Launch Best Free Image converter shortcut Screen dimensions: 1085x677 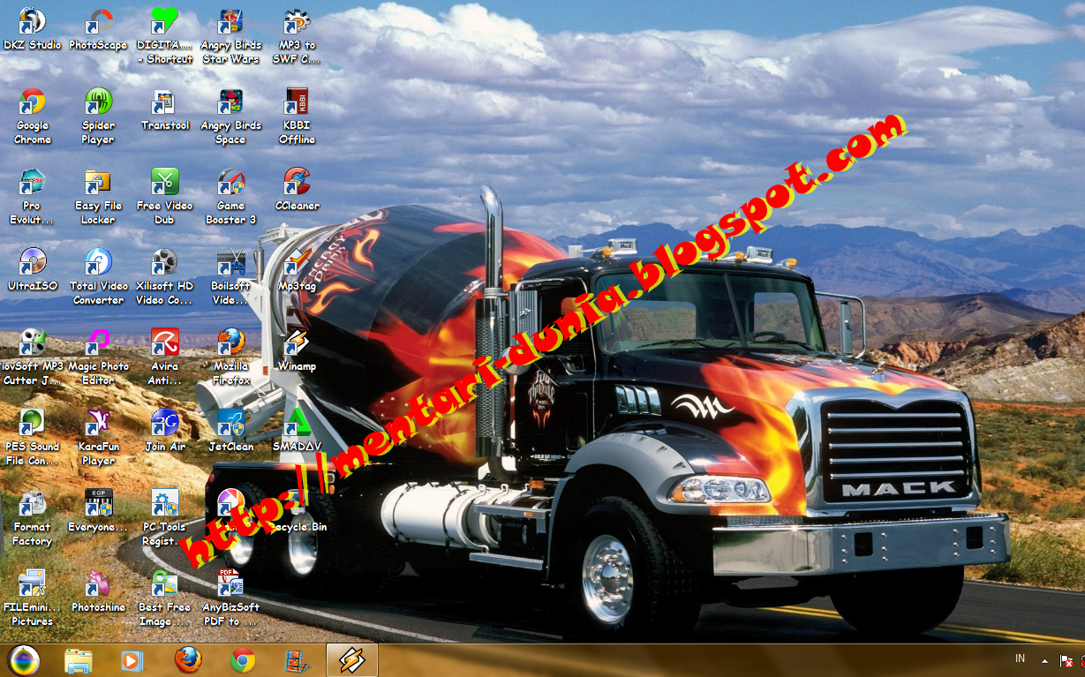pos(164,598)
